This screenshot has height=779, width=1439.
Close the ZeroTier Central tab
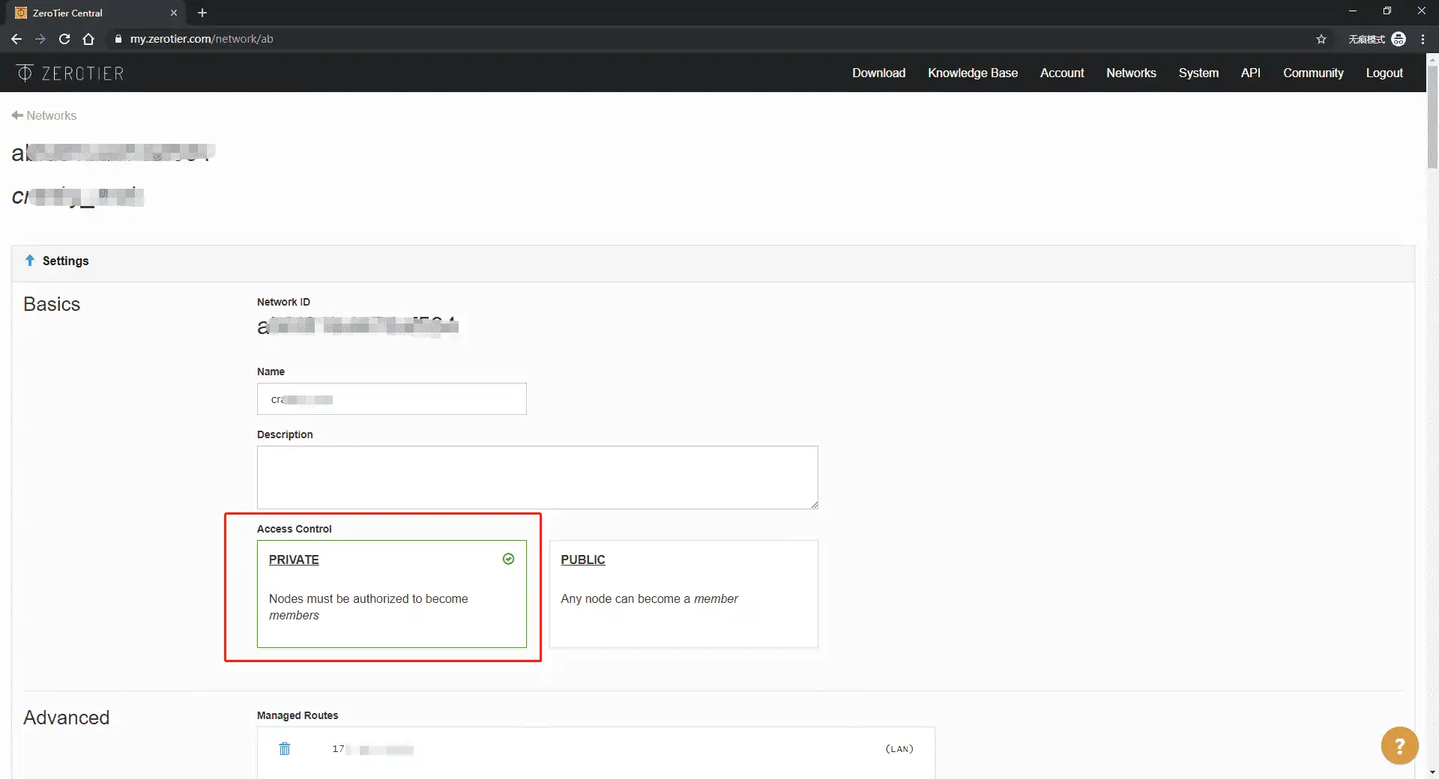point(174,13)
